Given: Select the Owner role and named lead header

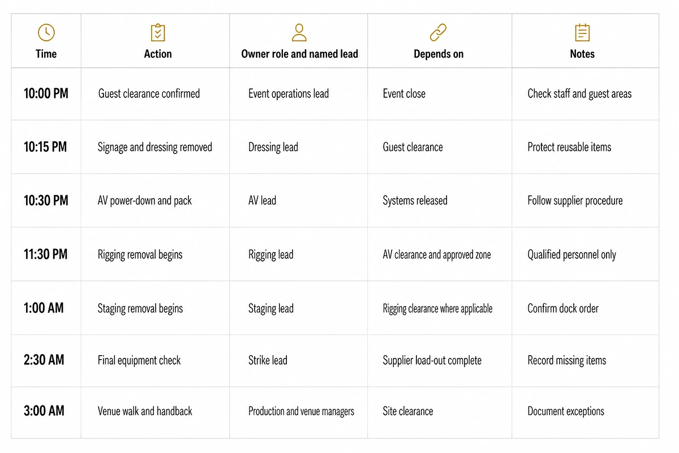Looking at the screenshot, I should [x=299, y=54].
